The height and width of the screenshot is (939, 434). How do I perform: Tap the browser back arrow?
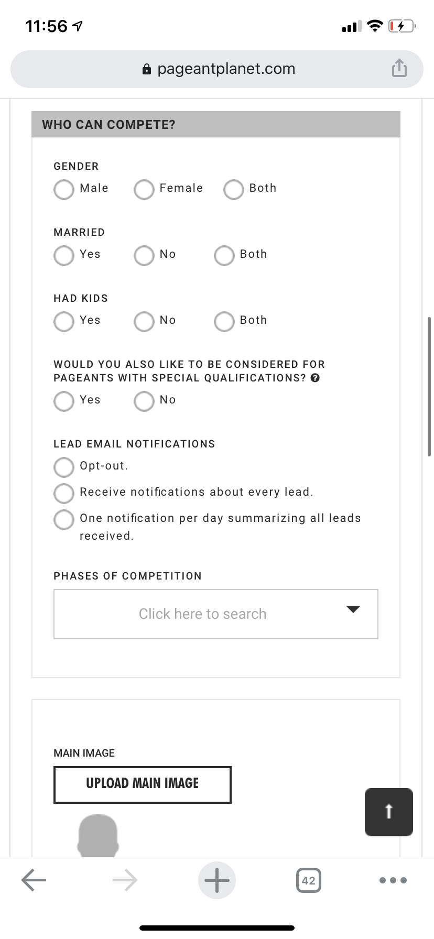(x=34, y=880)
